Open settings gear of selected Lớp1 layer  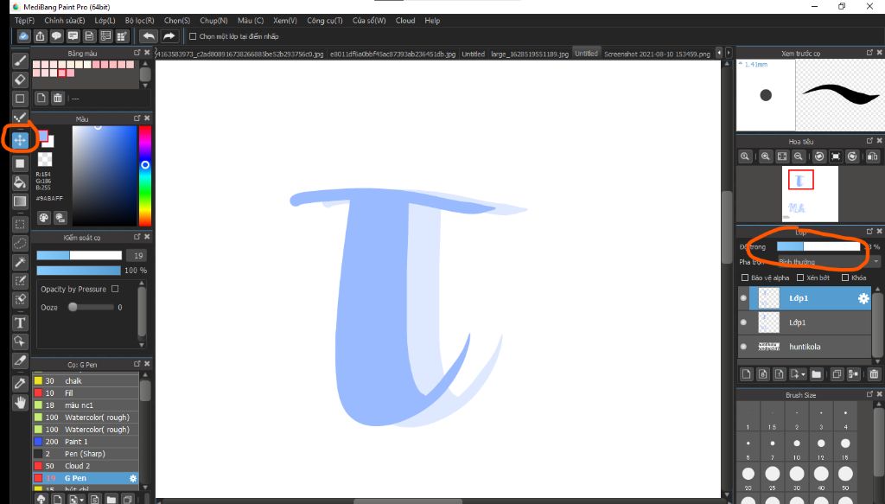863,298
